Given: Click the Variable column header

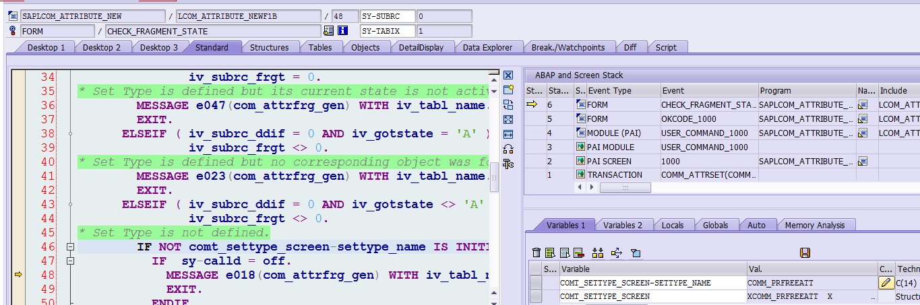Looking at the screenshot, I should click(652, 269).
